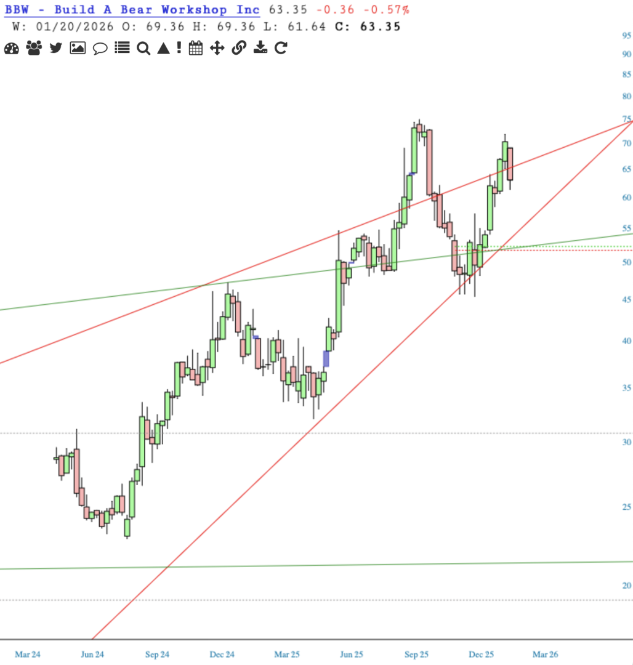Click the 20 price axis label
This screenshot has height=665, width=633.
tap(626, 586)
